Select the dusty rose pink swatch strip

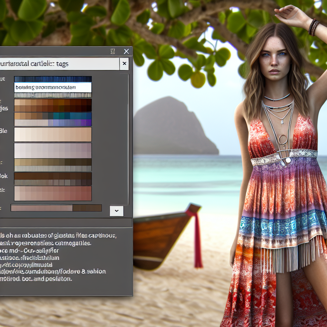coord(53,193)
